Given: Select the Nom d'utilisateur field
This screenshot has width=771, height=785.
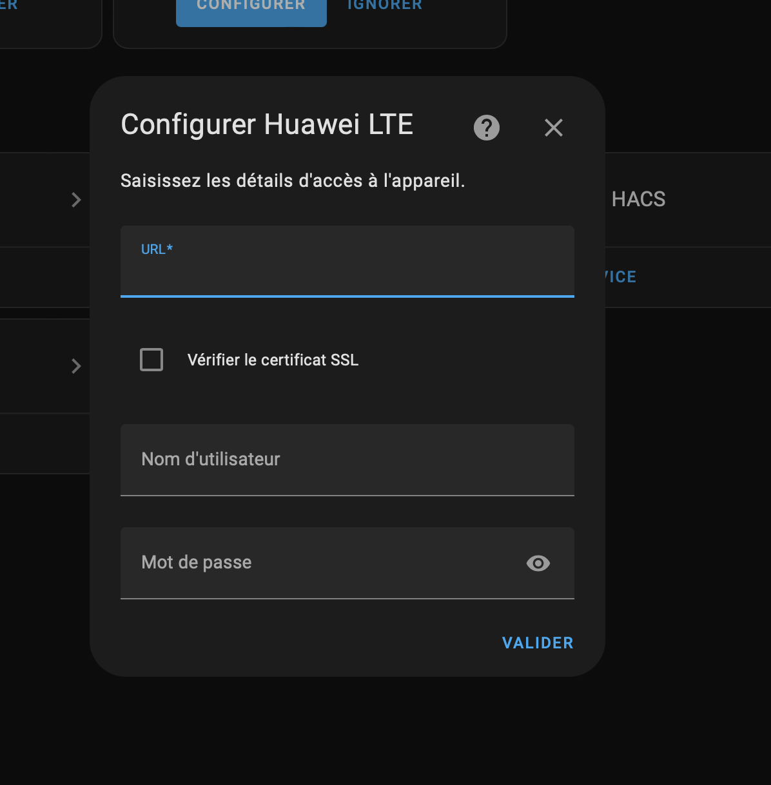Looking at the screenshot, I should tap(347, 460).
